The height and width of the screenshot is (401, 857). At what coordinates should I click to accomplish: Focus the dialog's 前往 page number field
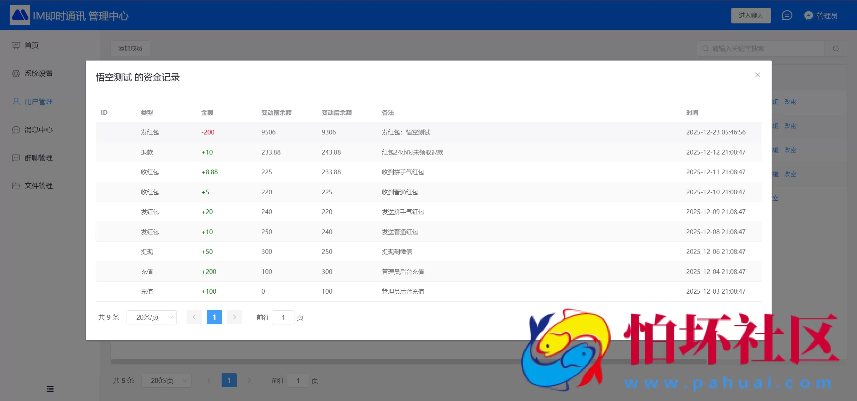(x=283, y=317)
